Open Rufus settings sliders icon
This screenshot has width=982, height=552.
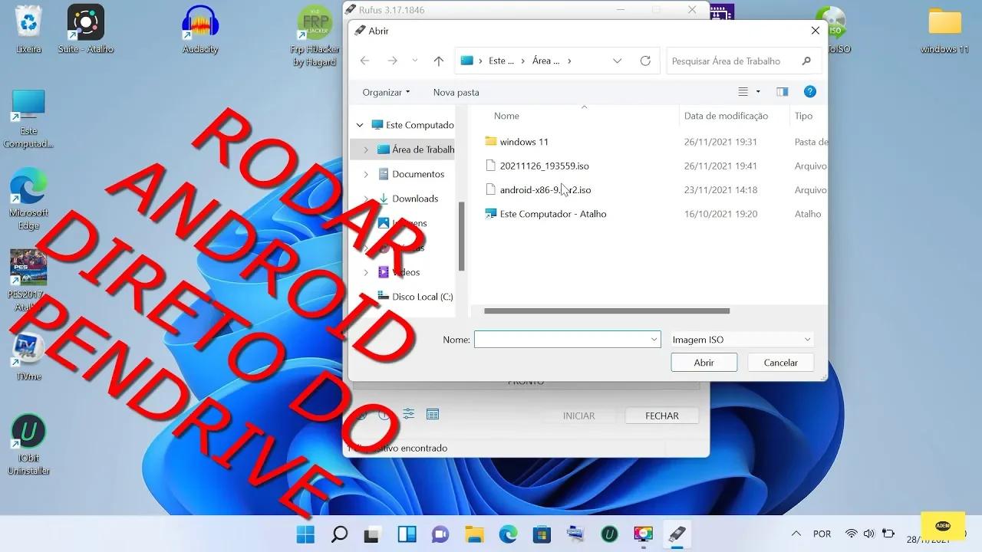click(x=408, y=414)
